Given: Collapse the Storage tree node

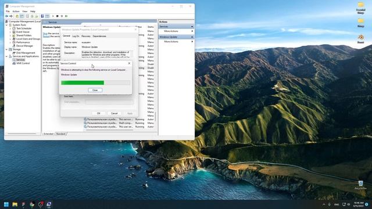Looking at the screenshot, I should pos(6,49).
